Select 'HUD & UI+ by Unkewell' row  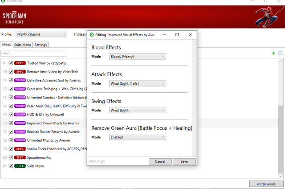pos(45,115)
